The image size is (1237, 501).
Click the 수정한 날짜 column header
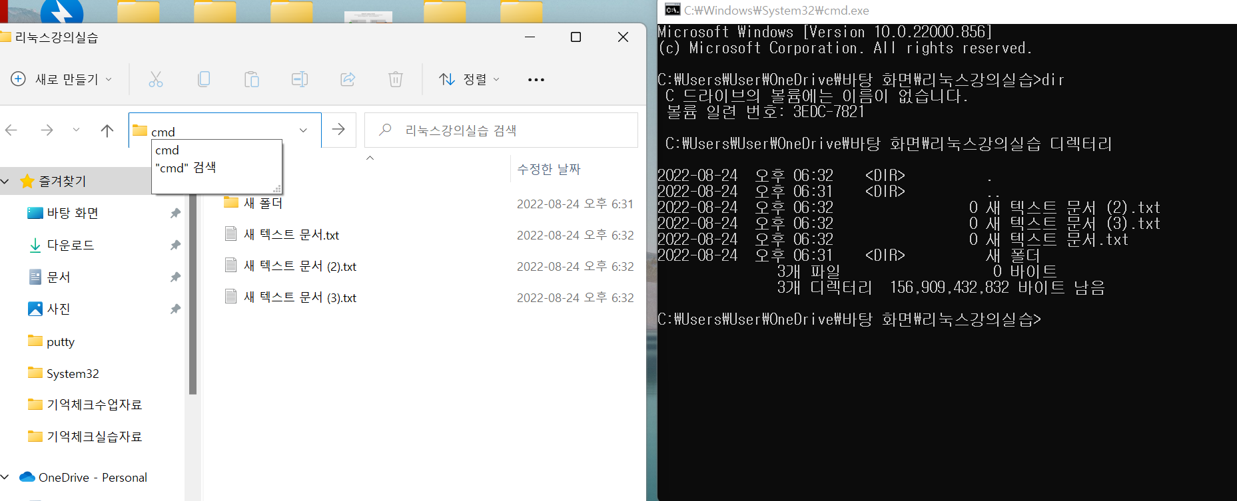pos(549,169)
